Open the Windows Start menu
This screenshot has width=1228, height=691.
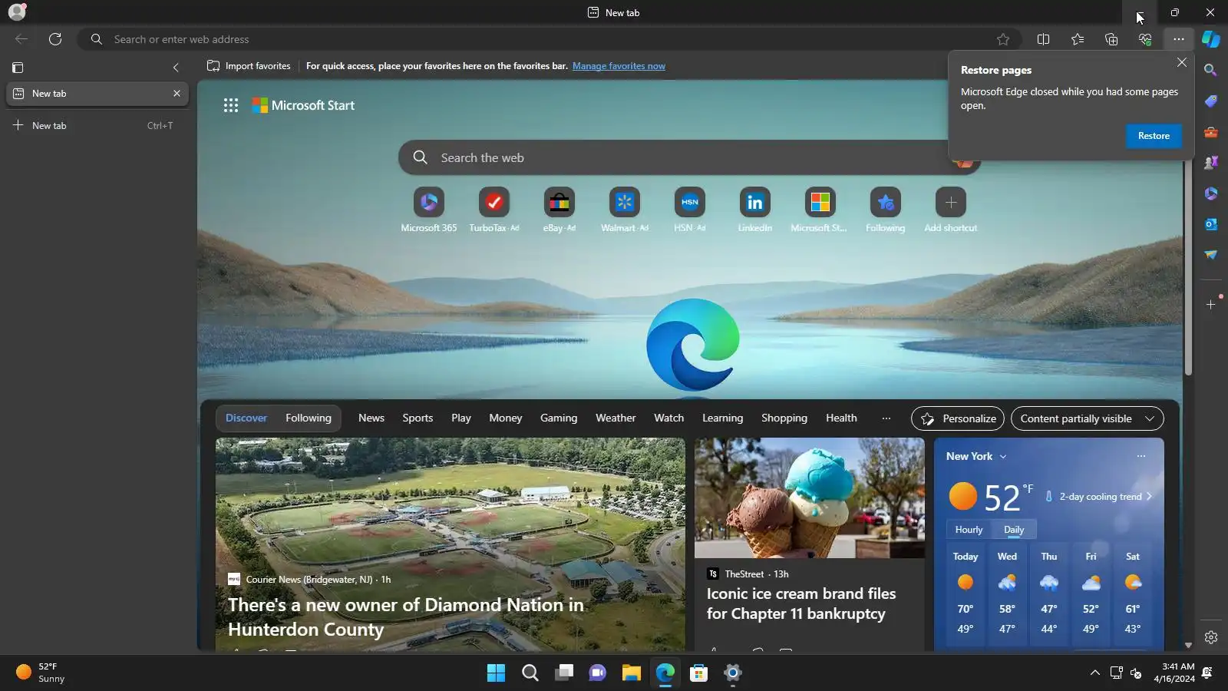[x=497, y=673]
